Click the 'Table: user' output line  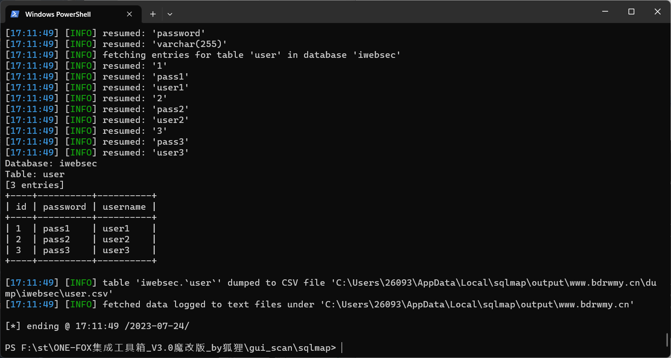35,174
